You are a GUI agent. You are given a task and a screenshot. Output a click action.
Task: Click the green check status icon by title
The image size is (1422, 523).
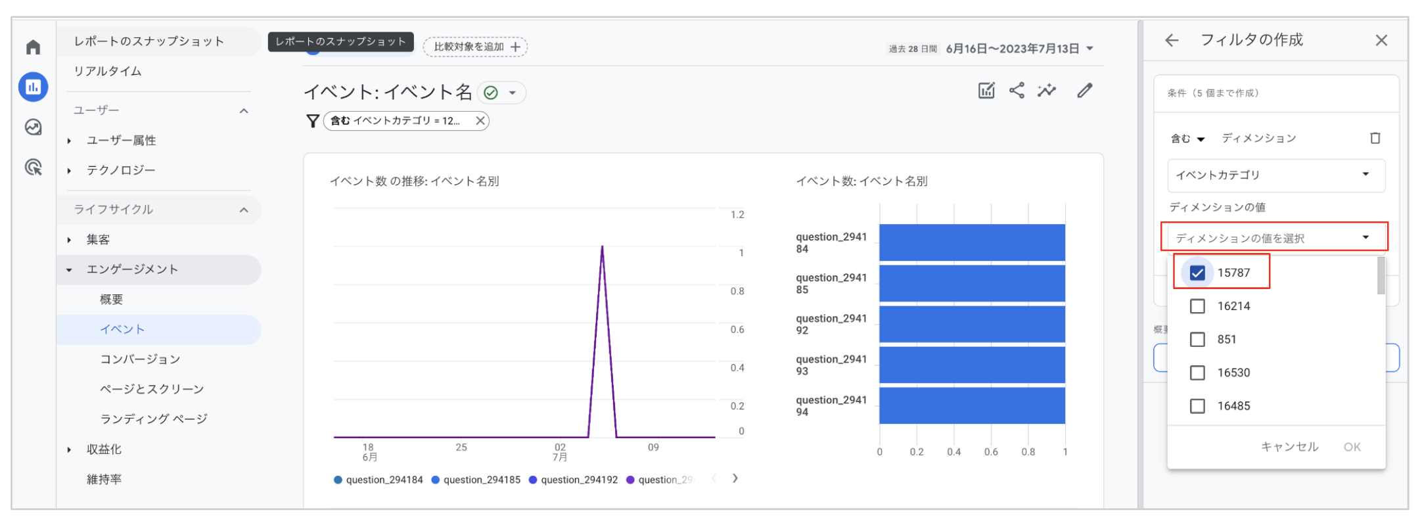click(490, 93)
